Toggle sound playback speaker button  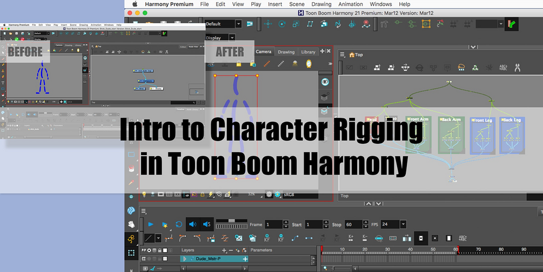(192, 224)
